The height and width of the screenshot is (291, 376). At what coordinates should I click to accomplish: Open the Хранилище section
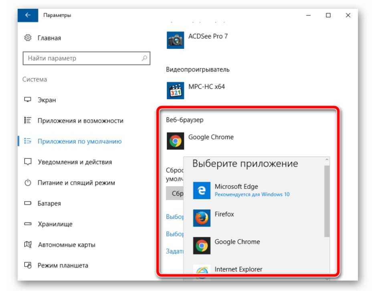point(55,224)
